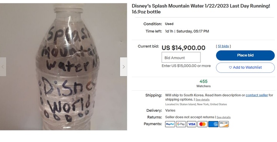Click the Google Pay payment icon
The image size is (277, 142).
coord(181,124)
